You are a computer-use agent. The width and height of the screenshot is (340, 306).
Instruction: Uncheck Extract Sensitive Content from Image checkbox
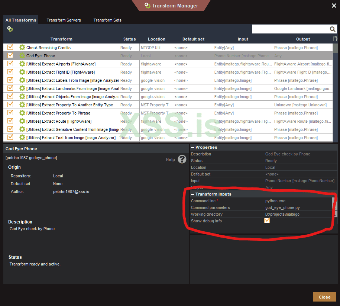tap(10, 129)
